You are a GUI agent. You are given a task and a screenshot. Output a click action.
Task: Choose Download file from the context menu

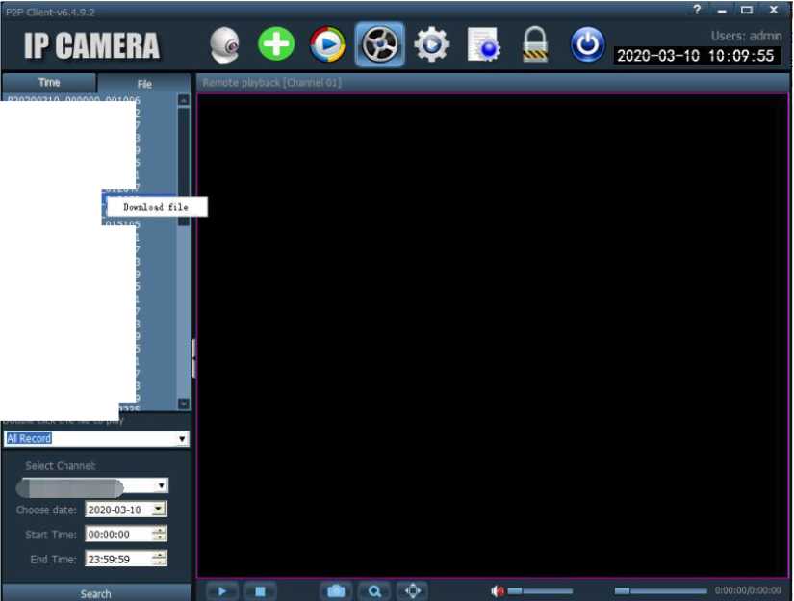click(x=155, y=207)
